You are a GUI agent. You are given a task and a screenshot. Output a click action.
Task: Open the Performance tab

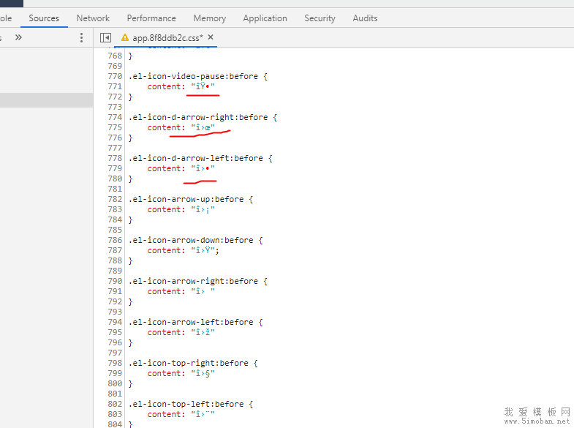pos(151,18)
